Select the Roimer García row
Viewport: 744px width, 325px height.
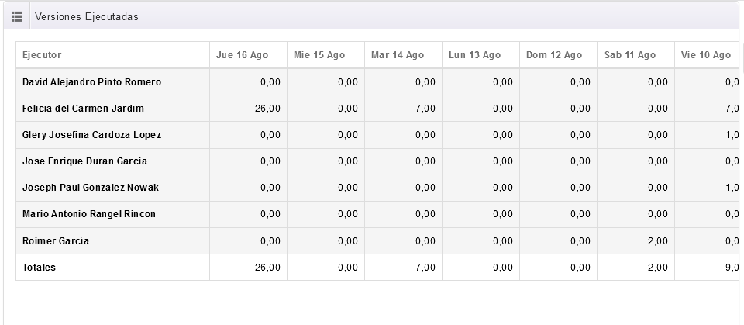click(56, 241)
